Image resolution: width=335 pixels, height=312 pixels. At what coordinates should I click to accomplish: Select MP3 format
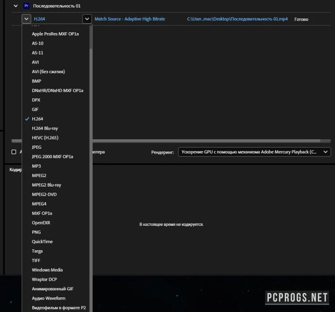(x=36, y=166)
